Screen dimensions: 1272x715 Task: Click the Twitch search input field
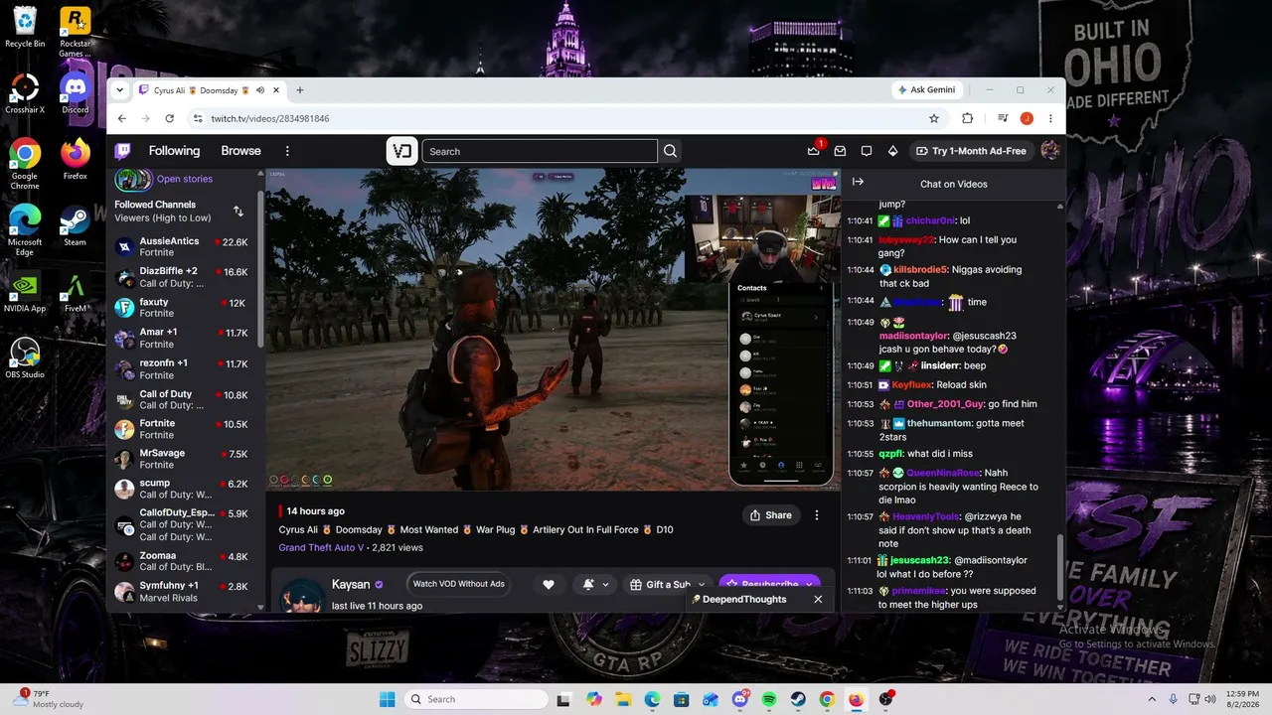(540, 151)
